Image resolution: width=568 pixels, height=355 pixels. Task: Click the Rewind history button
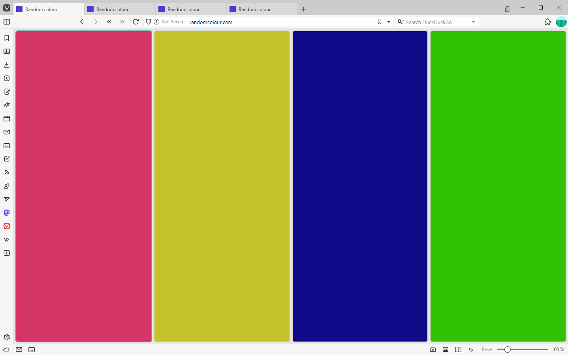click(x=109, y=22)
